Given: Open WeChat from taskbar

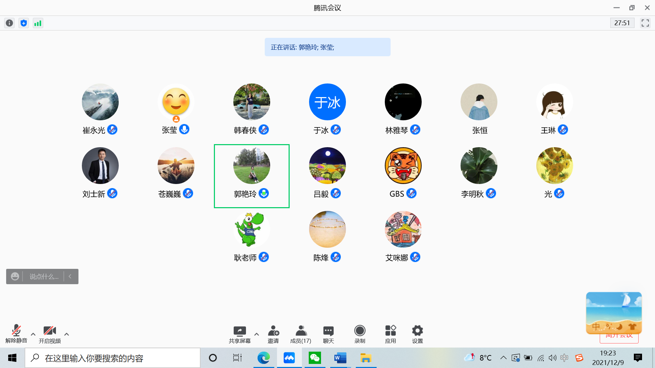Looking at the screenshot, I should click(315, 358).
